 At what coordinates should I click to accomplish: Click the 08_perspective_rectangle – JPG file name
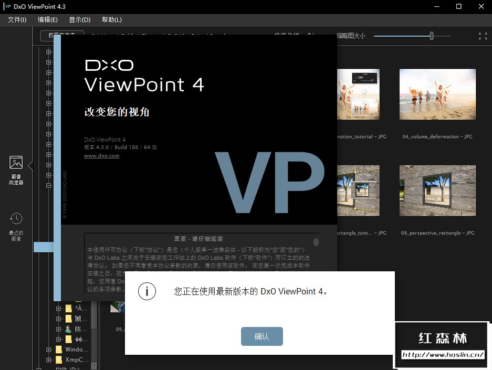coord(437,233)
